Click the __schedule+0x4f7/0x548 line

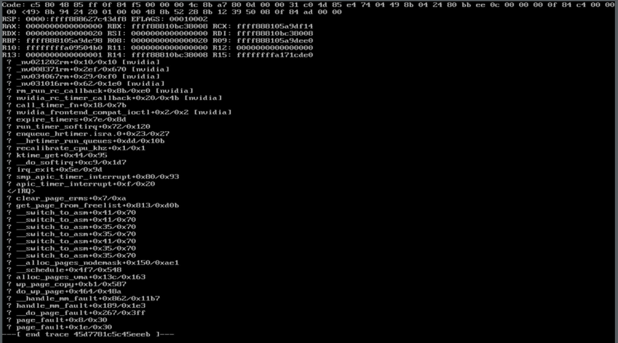64,270
